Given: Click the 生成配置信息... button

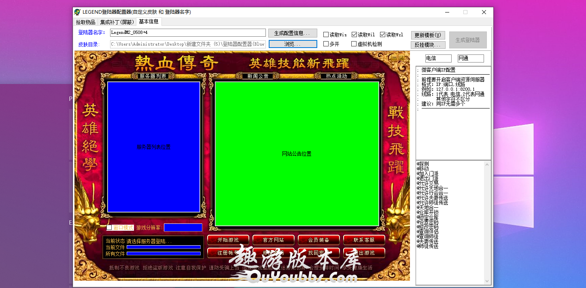Looking at the screenshot, I should 293,33.
